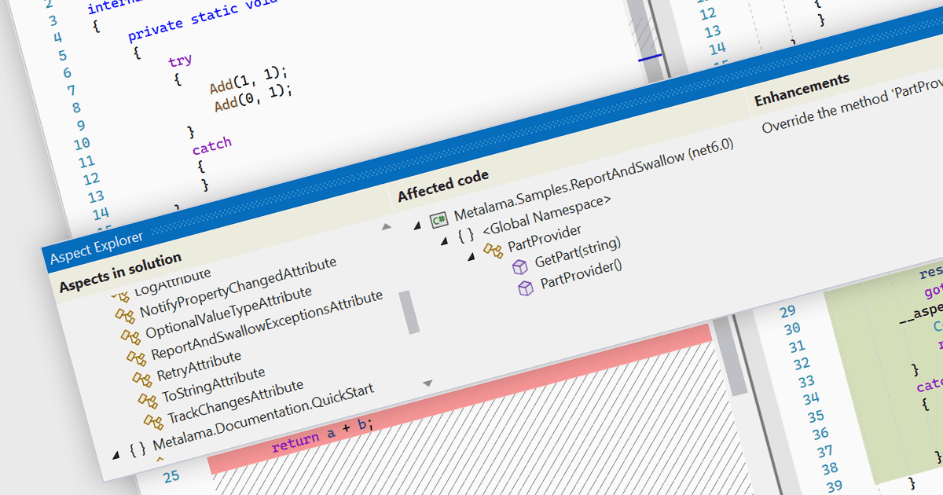Click the C# project icon in Affected code
This screenshot has width=943, height=495.
coord(439,220)
